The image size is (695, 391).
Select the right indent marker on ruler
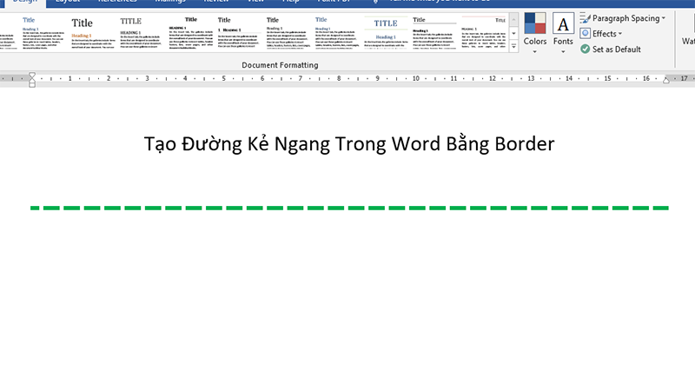[666, 80]
